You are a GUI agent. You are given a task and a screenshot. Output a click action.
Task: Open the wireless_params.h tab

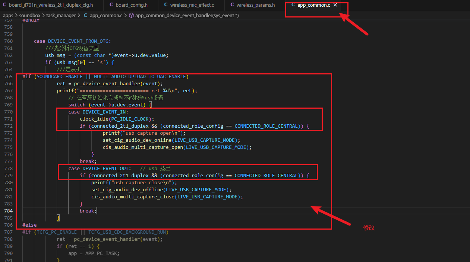coord(255,5)
